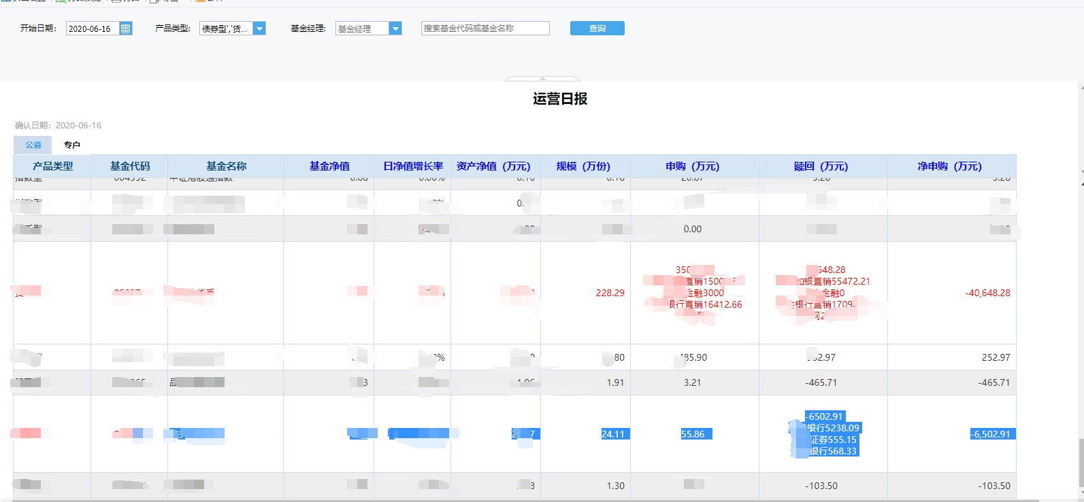Focus the 搜索基金代码或基金名称 search box
1084x502 pixels.
pos(485,28)
